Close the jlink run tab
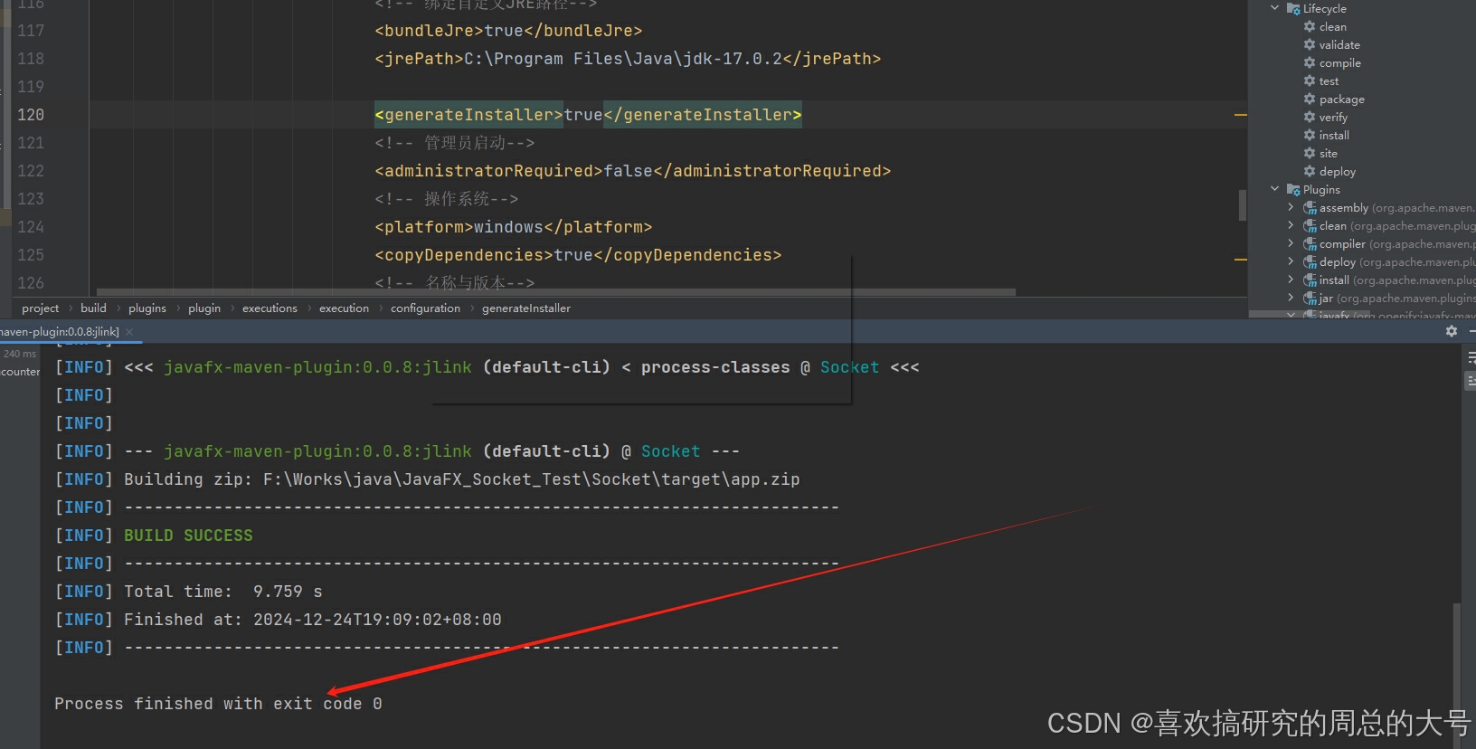The image size is (1476, 749). click(x=129, y=332)
